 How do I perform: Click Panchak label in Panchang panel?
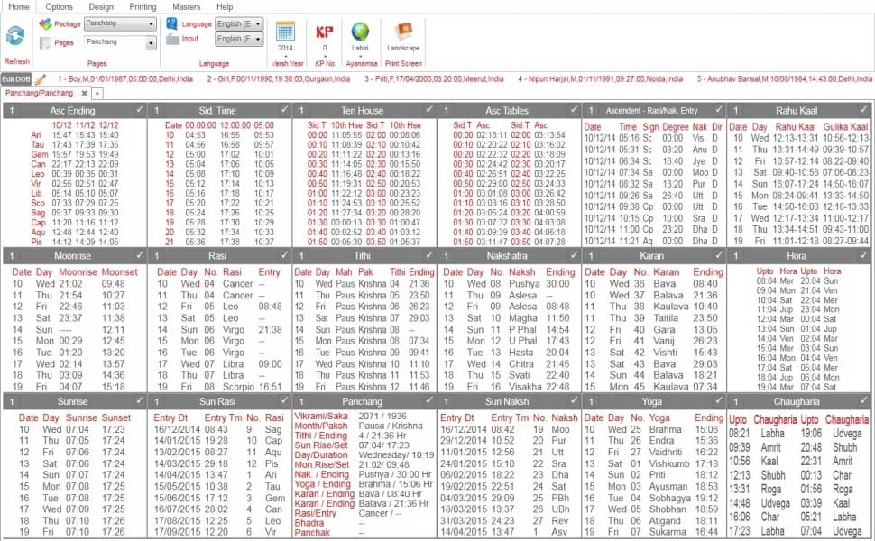point(312,533)
